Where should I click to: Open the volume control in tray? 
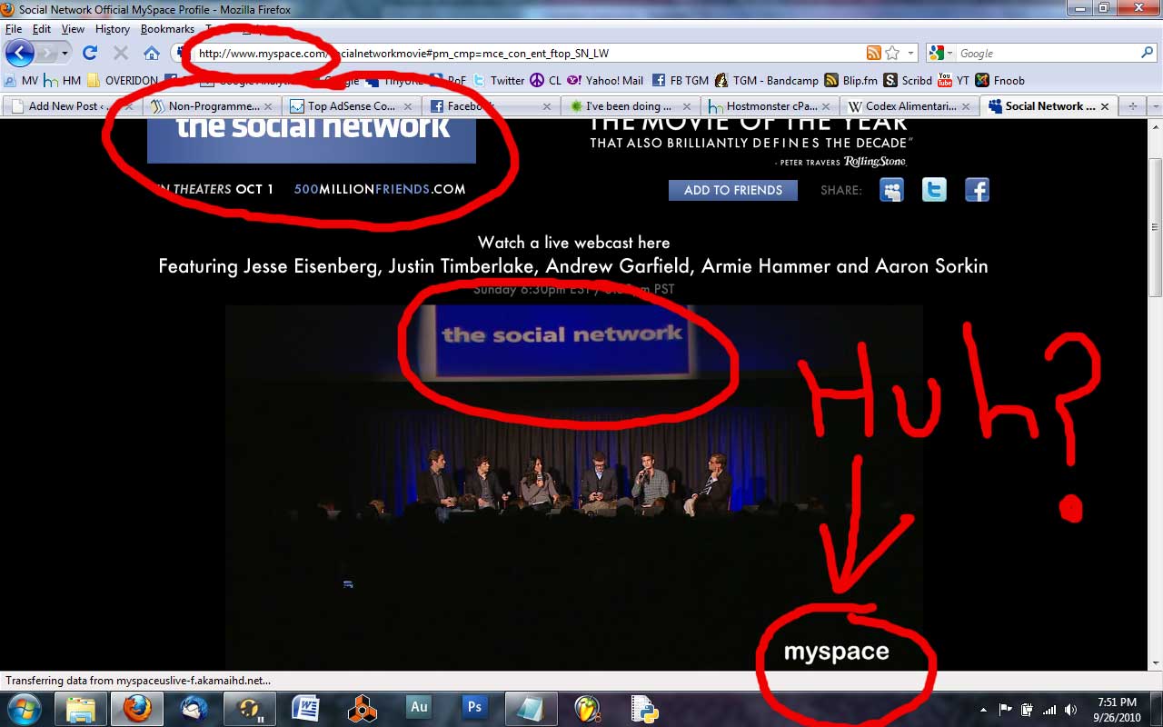click(x=1071, y=710)
